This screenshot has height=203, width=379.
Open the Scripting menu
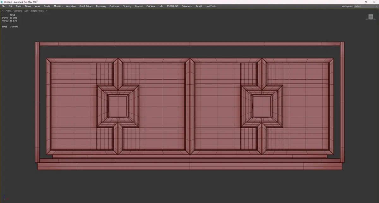(x=127, y=6)
